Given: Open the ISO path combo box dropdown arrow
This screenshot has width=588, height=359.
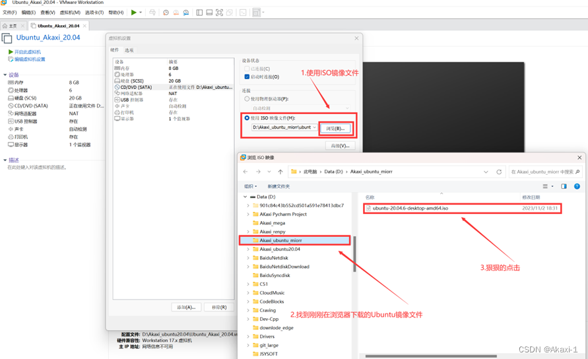Looking at the screenshot, I should pyautogui.click(x=314, y=127).
